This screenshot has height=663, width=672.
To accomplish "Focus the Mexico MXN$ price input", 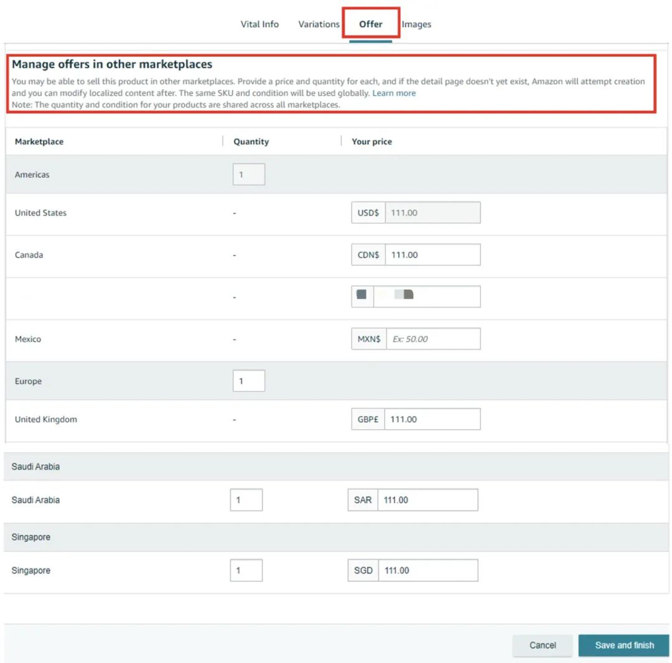I will point(432,339).
